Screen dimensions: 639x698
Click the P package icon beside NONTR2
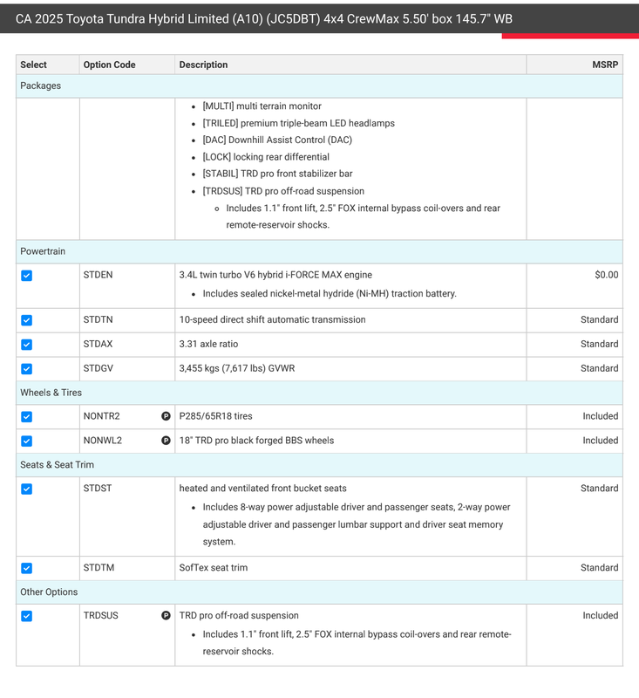(x=166, y=416)
